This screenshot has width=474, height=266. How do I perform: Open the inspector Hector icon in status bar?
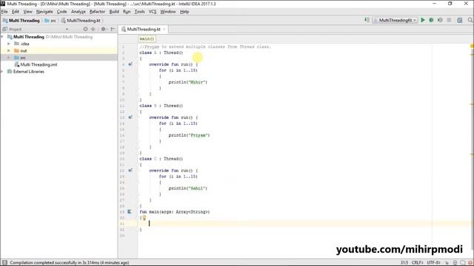tap(455, 263)
